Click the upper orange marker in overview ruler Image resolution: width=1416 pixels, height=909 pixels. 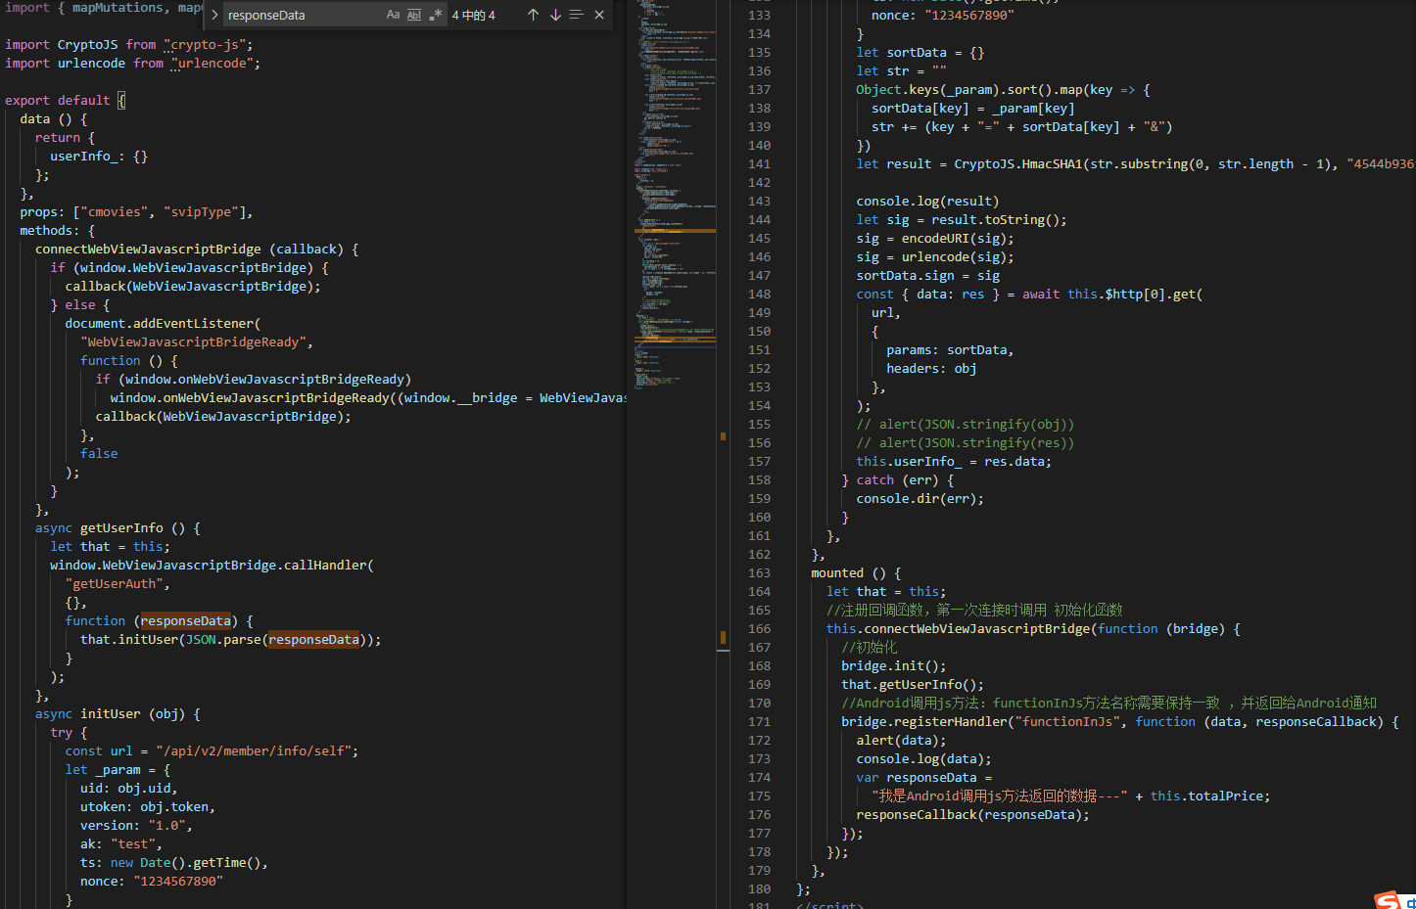click(723, 436)
